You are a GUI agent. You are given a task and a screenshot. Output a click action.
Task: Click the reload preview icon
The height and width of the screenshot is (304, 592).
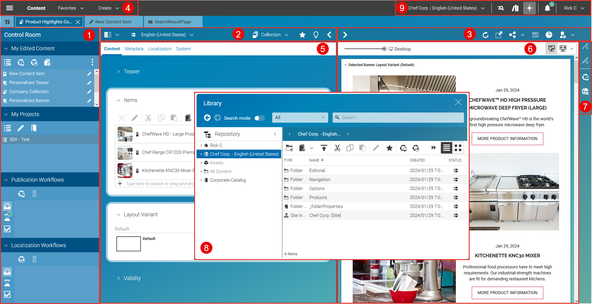click(485, 35)
